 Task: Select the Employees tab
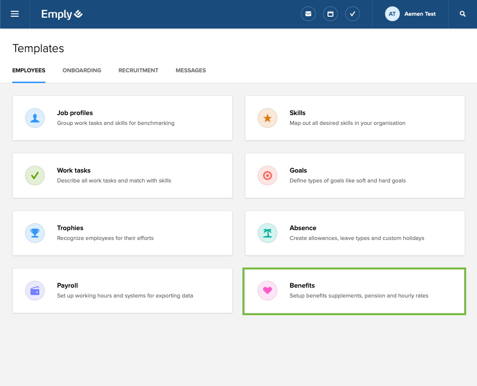pyautogui.click(x=29, y=70)
